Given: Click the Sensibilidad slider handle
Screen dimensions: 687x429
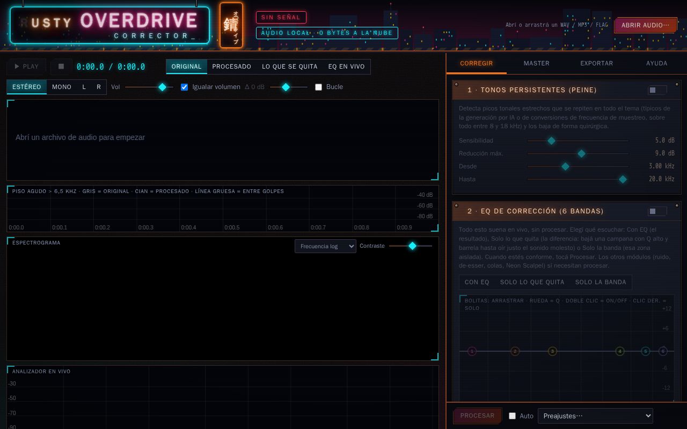Looking at the screenshot, I should pos(551,140).
